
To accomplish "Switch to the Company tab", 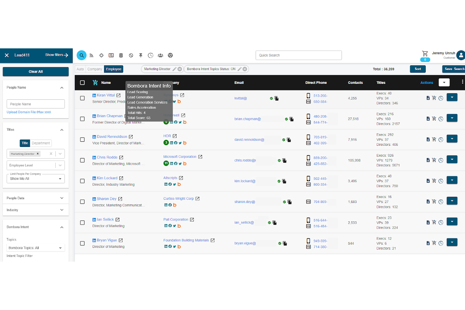I will tap(95, 69).
